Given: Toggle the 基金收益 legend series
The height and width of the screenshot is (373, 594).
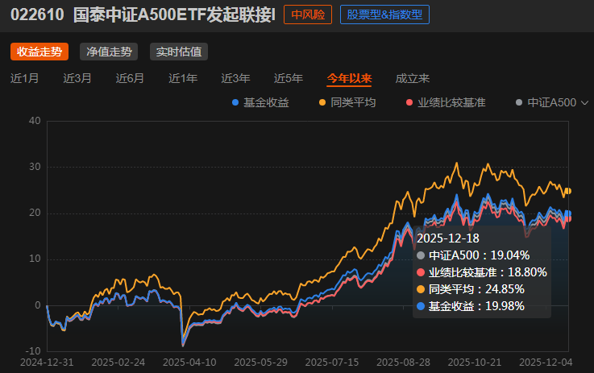Looking at the screenshot, I should 260,102.
